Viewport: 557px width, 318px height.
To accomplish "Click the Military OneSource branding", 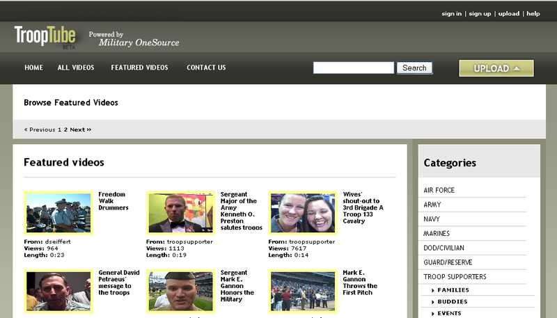I will pos(134,39).
